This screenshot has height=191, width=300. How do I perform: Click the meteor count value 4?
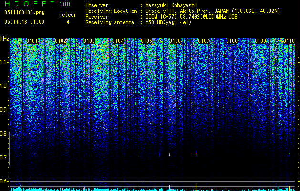pos(68,22)
